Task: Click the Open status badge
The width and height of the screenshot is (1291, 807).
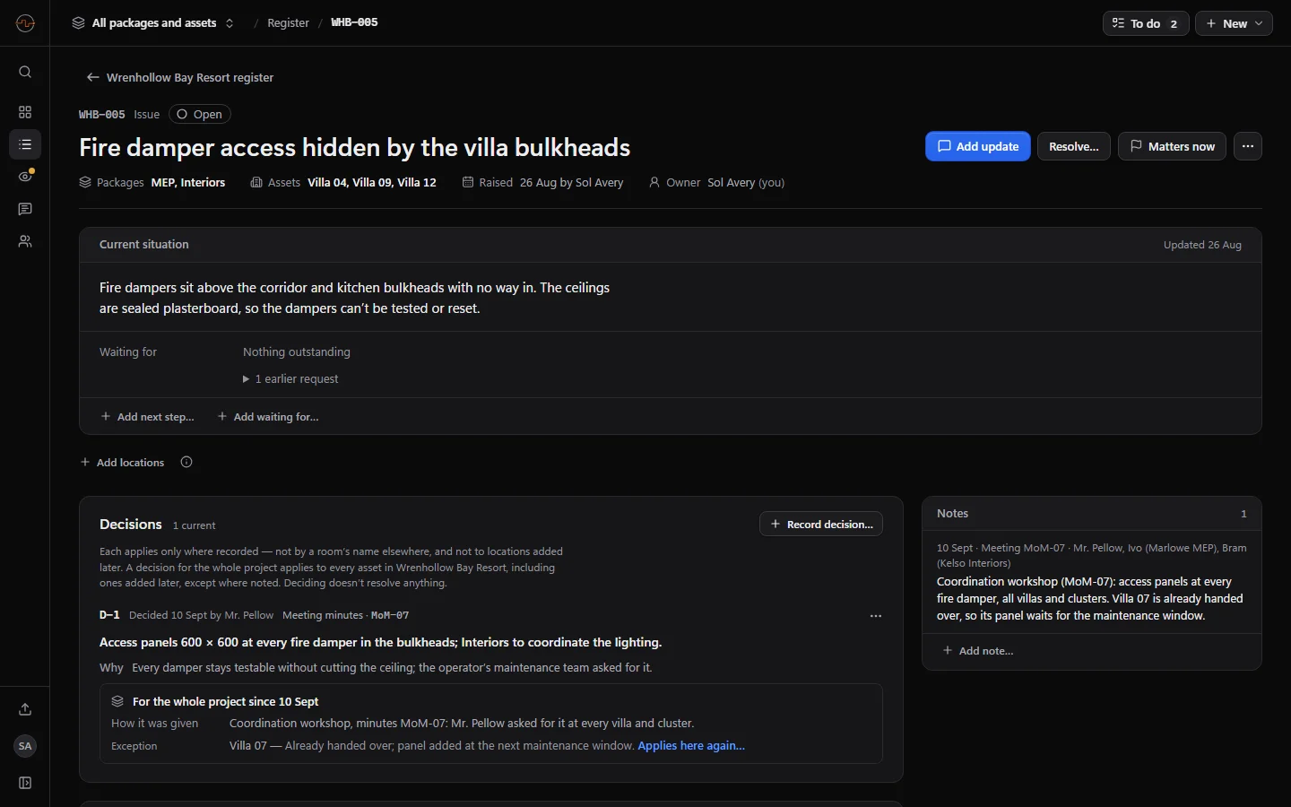Action: pos(200,114)
